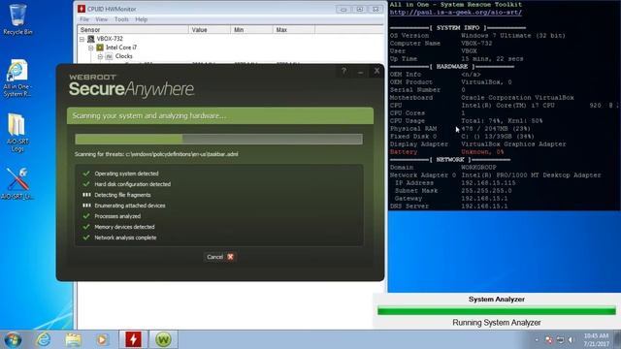The width and height of the screenshot is (621, 349).
Task: Open All in One System Rescue desktop shortcut
Action: point(17,79)
